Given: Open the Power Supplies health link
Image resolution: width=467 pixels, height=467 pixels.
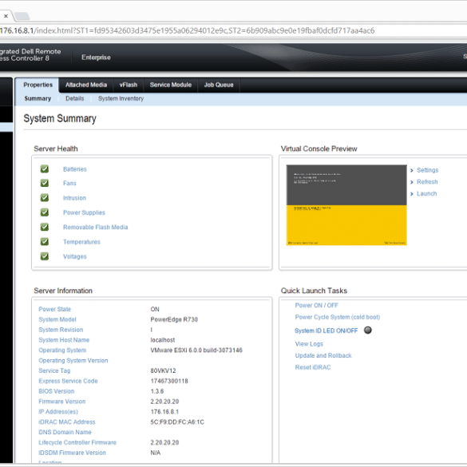Looking at the screenshot, I should click(84, 212).
